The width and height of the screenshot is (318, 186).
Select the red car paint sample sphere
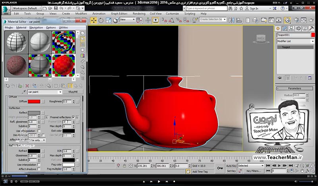tap(64, 65)
